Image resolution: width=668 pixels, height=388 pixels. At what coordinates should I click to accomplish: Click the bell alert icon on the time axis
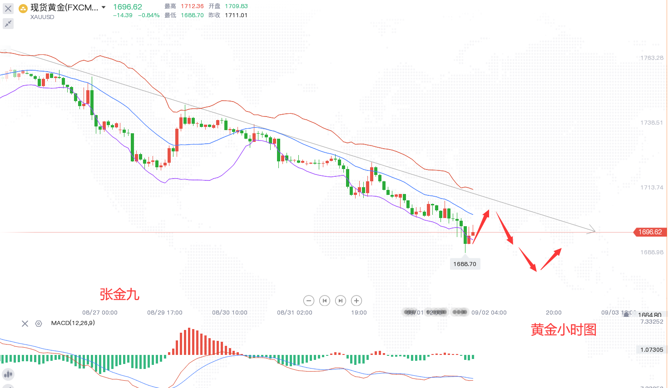(x=627, y=314)
